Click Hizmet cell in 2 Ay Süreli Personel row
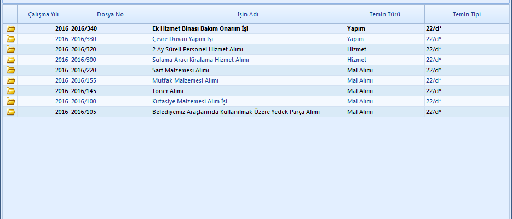Image resolution: width=512 pixels, height=219 pixels. [x=356, y=49]
